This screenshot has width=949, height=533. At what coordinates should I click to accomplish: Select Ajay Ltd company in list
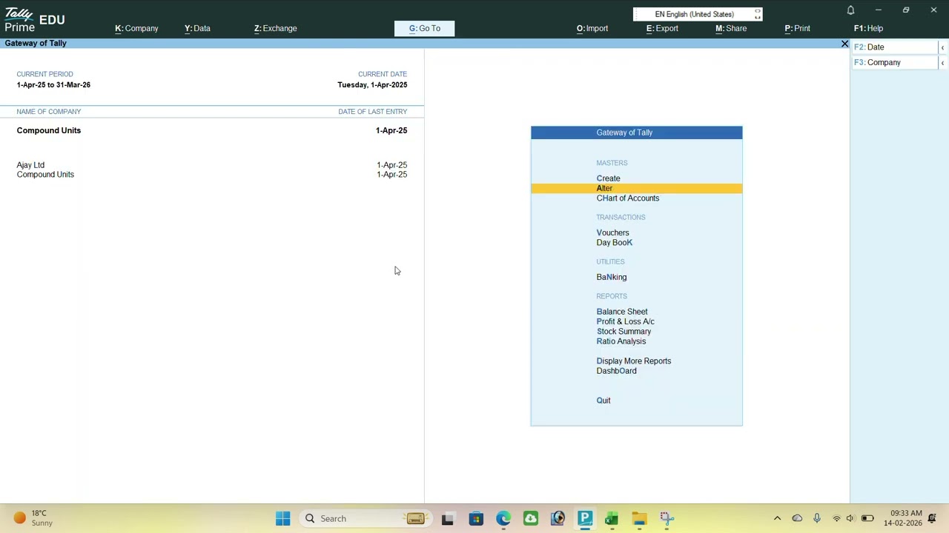[x=30, y=165]
